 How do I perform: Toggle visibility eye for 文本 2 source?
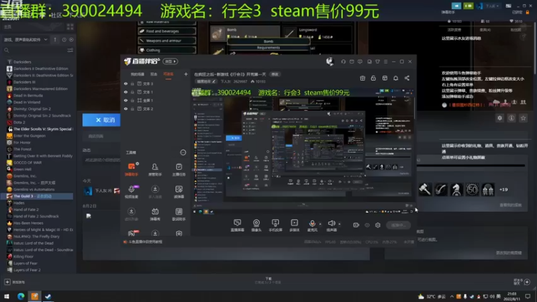pyautogui.click(x=126, y=109)
